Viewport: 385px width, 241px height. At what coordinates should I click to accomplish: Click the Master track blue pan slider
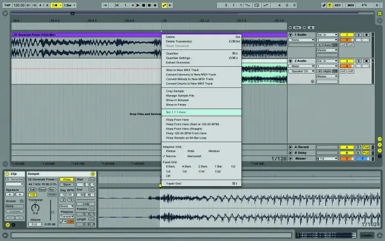pos(363,158)
